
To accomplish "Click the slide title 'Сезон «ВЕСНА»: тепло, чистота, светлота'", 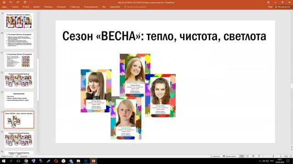I will (164, 36).
